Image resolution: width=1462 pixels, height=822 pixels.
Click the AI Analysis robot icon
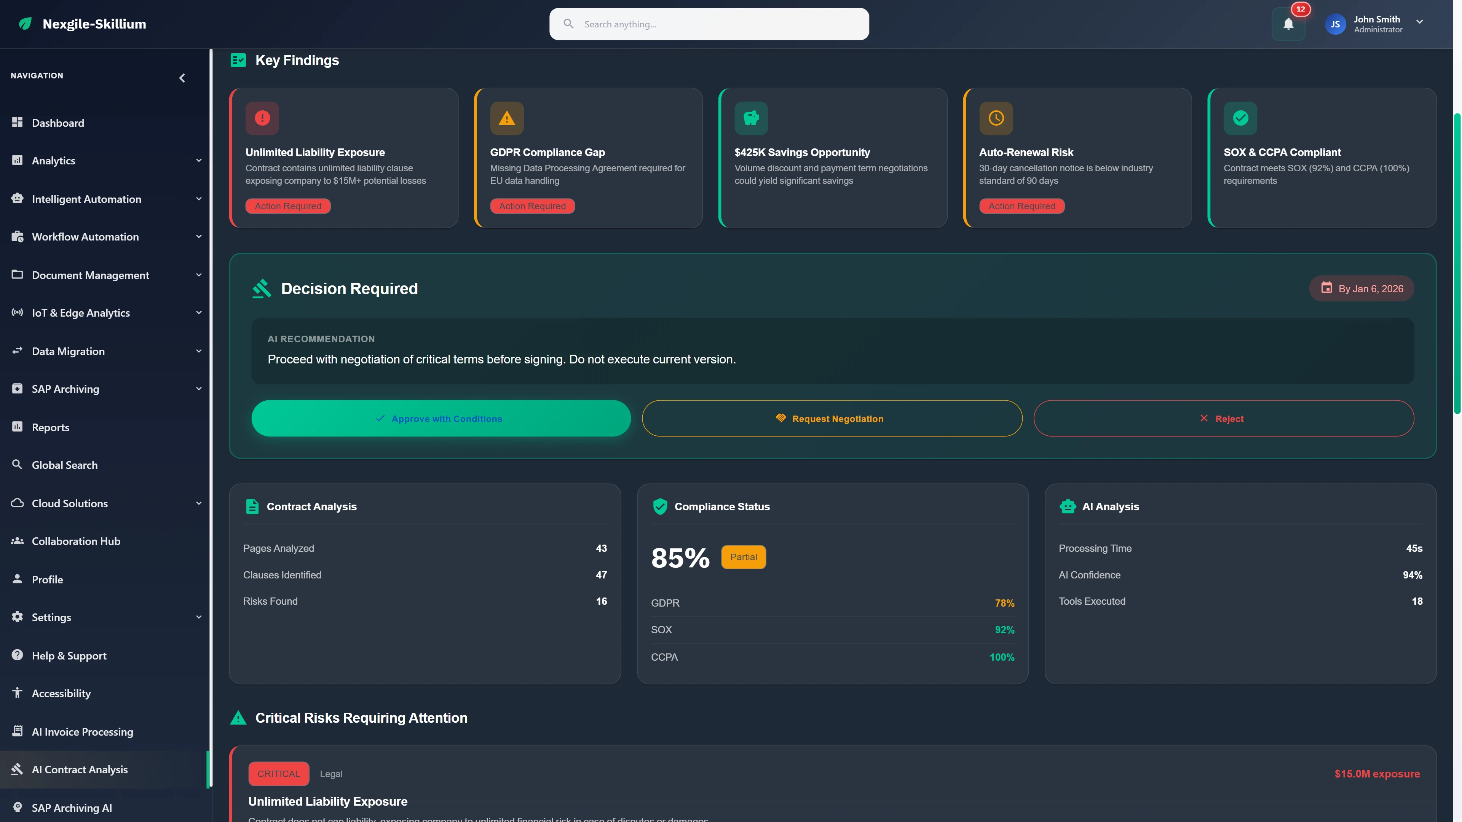(x=1068, y=507)
